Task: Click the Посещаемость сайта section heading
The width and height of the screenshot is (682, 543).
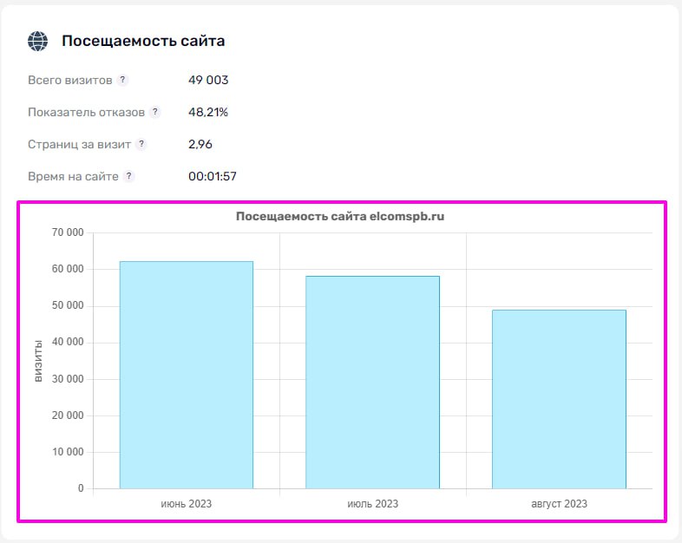Action: [x=143, y=41]
